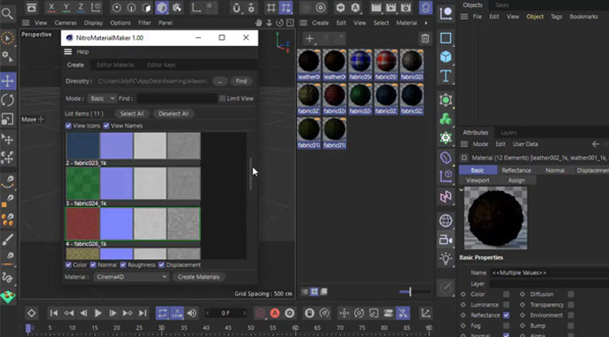Toggle the Reflectance channel checkbox

pyautogui.click(x=506, y=315)
